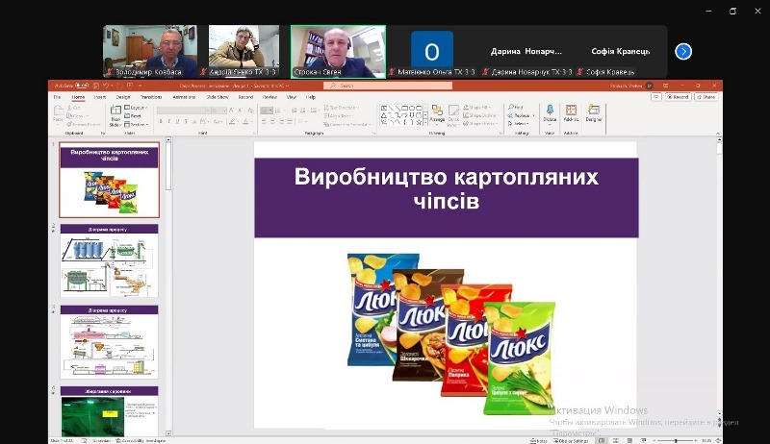Click the Replace command

pyautogui.click(x=519, y=115)
